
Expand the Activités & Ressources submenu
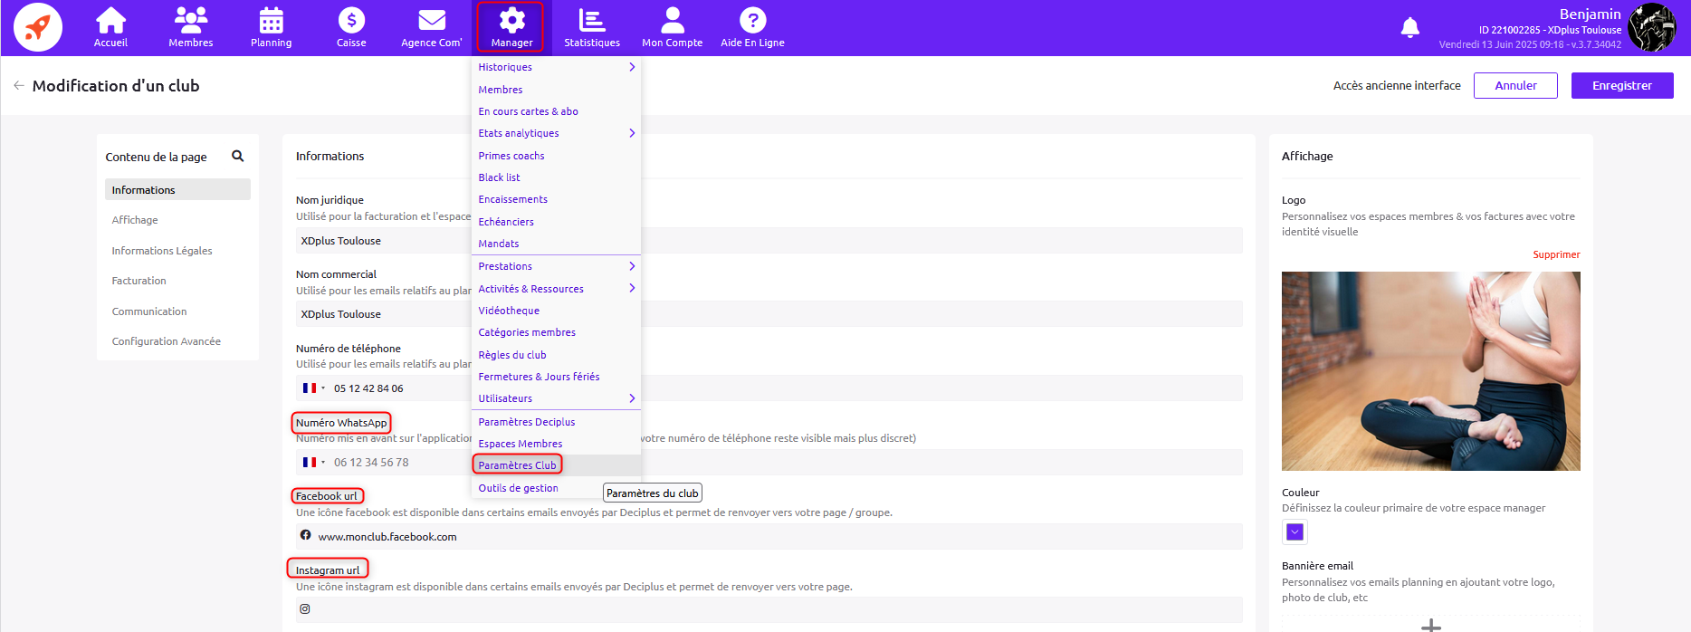pyautogui.click(x=557, y=289)
